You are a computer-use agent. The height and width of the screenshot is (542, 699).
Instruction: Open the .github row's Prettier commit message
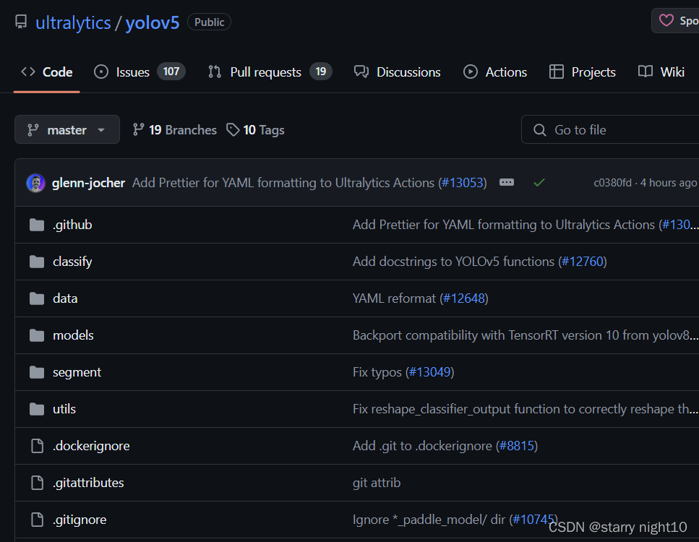505,225
